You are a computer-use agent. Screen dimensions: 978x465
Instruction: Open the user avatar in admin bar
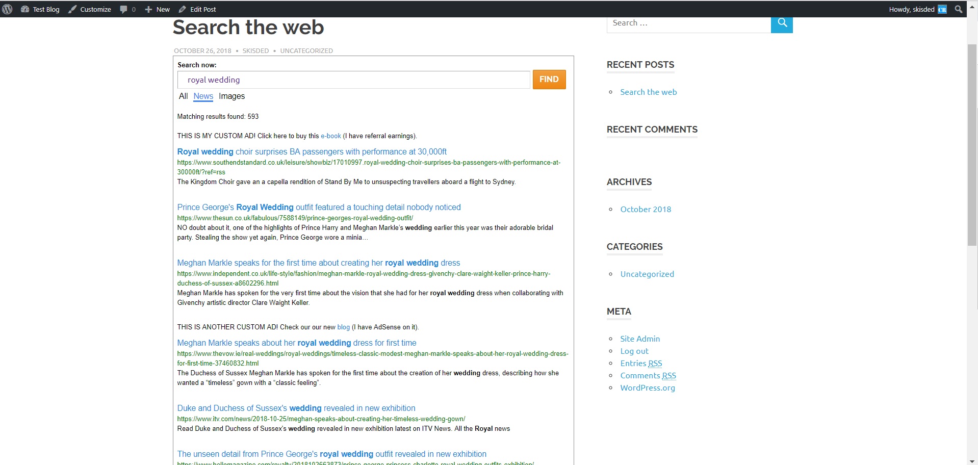(942, 9)
